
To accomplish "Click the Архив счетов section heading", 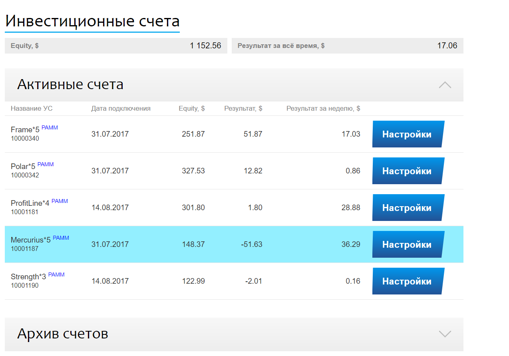I will pos(63,333).
